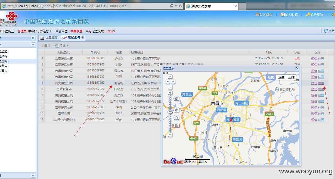Close the 定位查询 tab
Viewport: 335px width, 179px height.
(83, 37)
